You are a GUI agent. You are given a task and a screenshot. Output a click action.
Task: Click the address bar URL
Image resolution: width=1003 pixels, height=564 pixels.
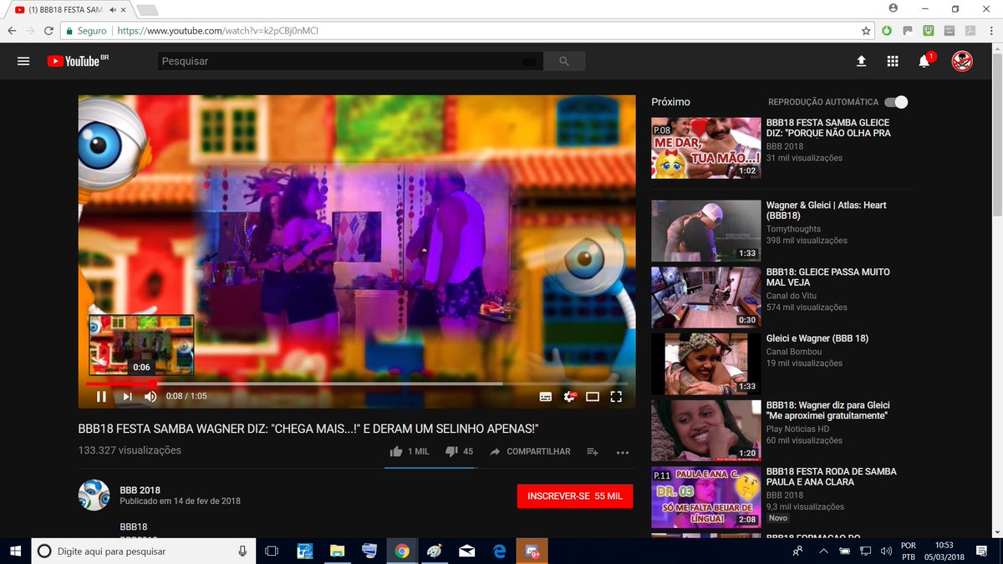click(x=218, y=31)
